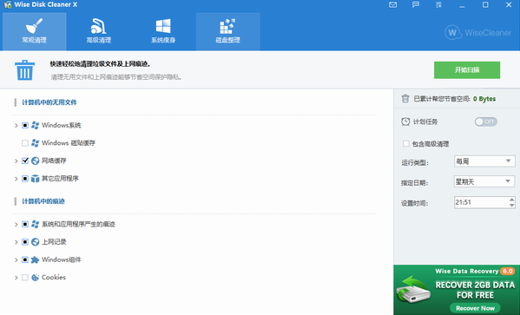The image size is (520, 315).
Task: Click the box icon beside 其它应用程序
Action: [x=35, y=179]
